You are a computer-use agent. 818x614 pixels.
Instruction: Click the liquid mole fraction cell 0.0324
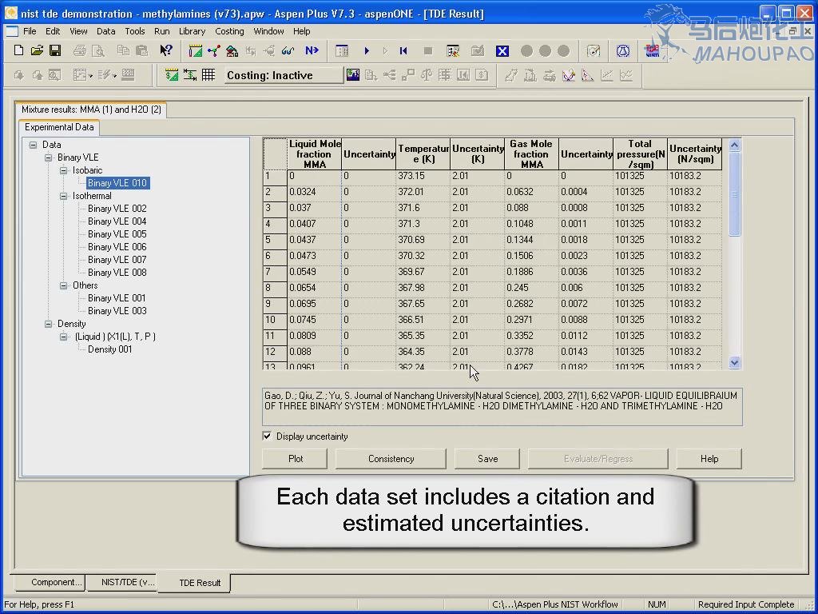coord(315,192)
